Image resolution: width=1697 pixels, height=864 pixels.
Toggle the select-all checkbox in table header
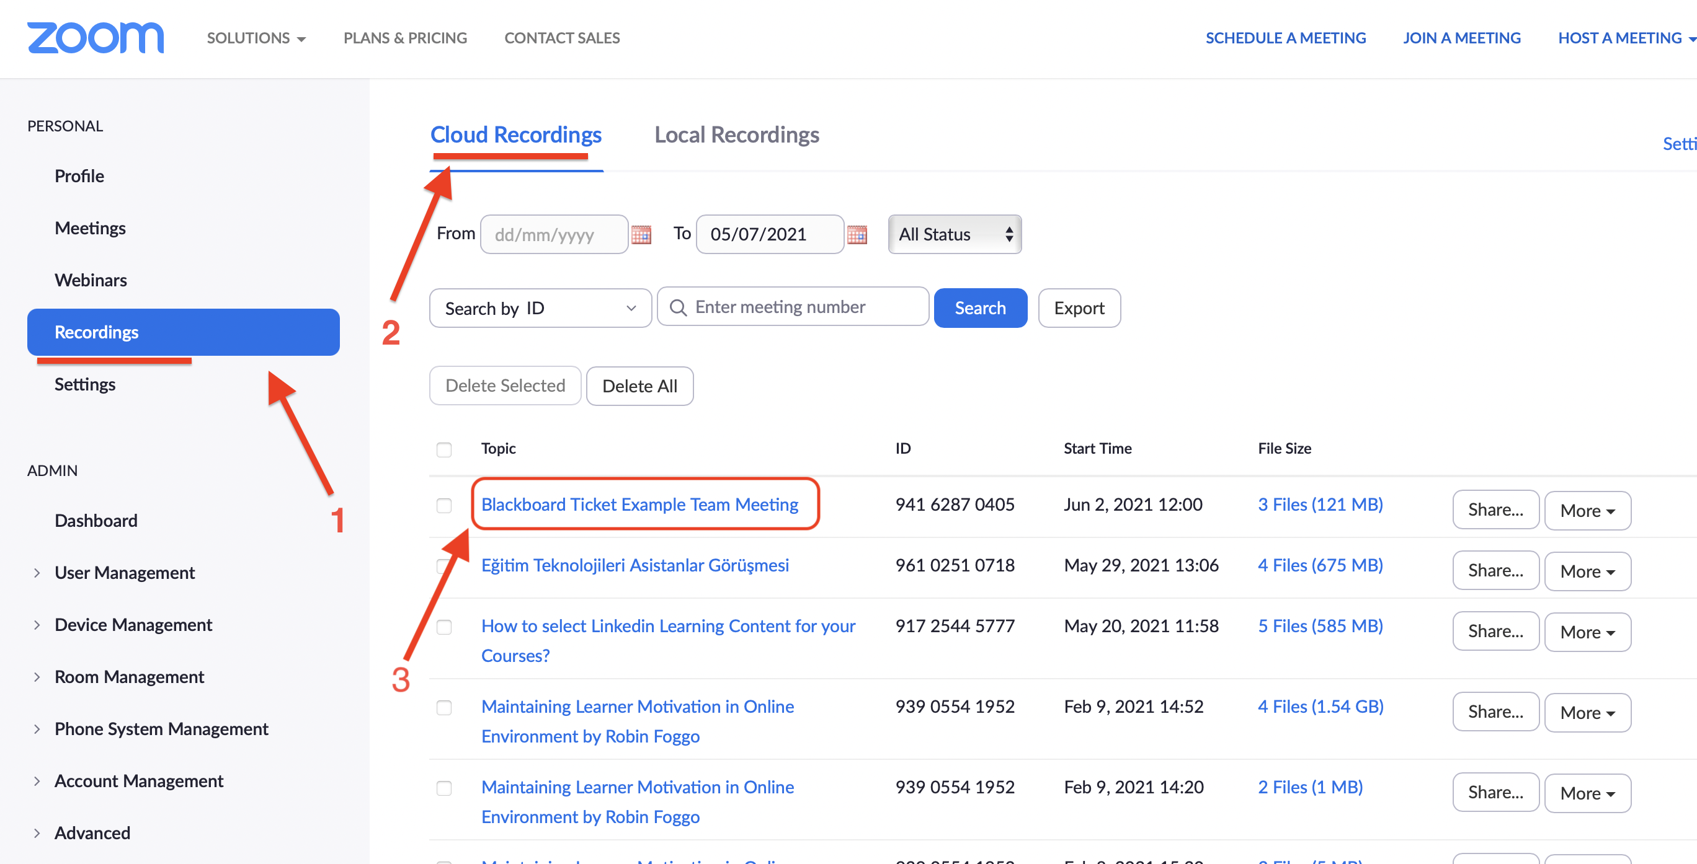tap(444, 450)
